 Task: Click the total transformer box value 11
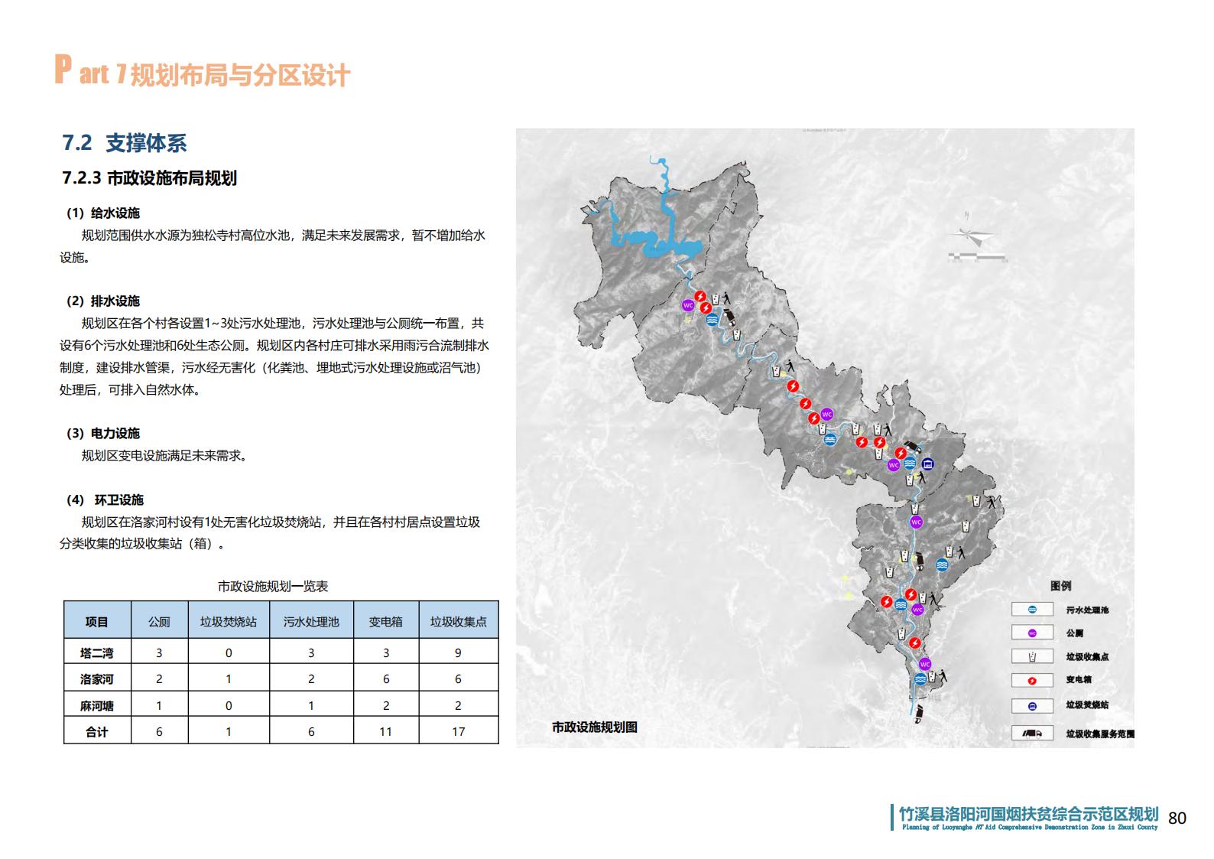[x=386, y=731]
